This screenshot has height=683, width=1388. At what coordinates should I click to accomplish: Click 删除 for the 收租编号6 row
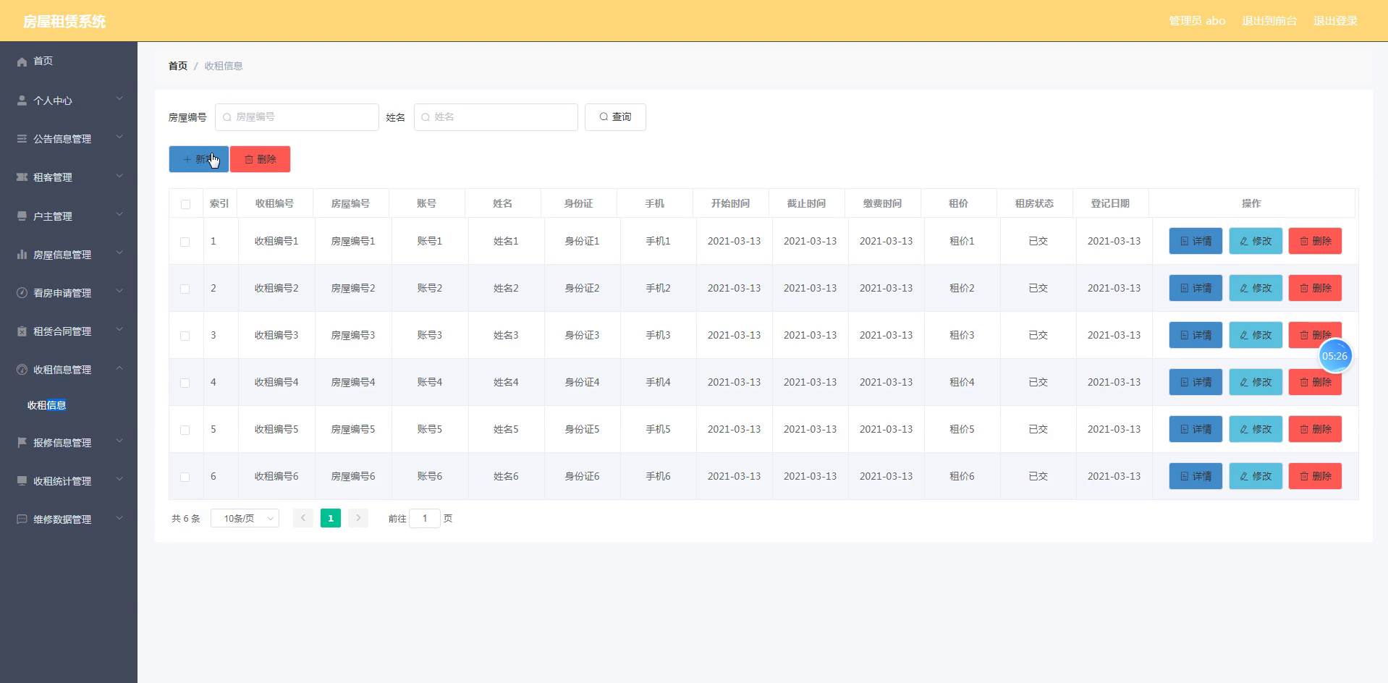tap(1315, 476)
